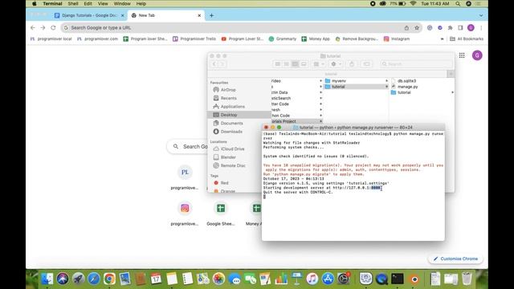Open a new Chrome tab with plus
514x289 pixels.
(x=211, y=15)
